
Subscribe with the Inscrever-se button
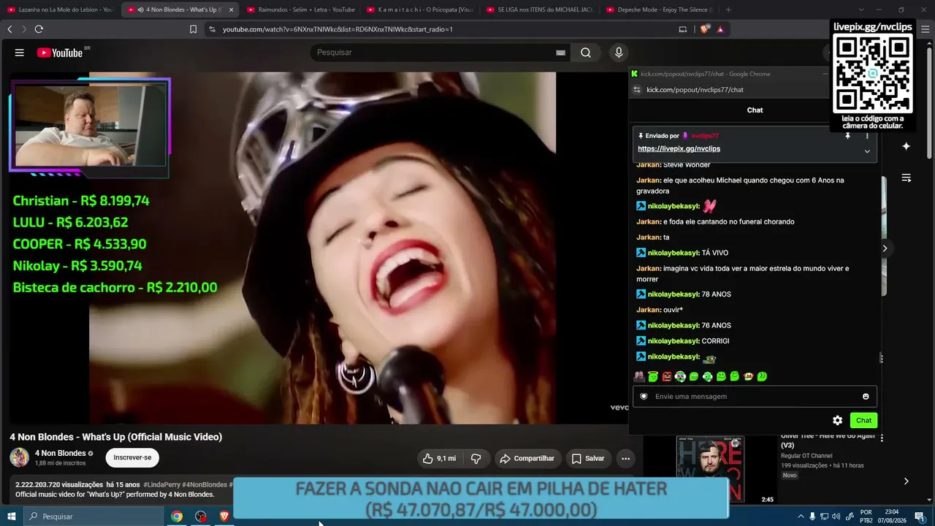[x=132, y=457]
